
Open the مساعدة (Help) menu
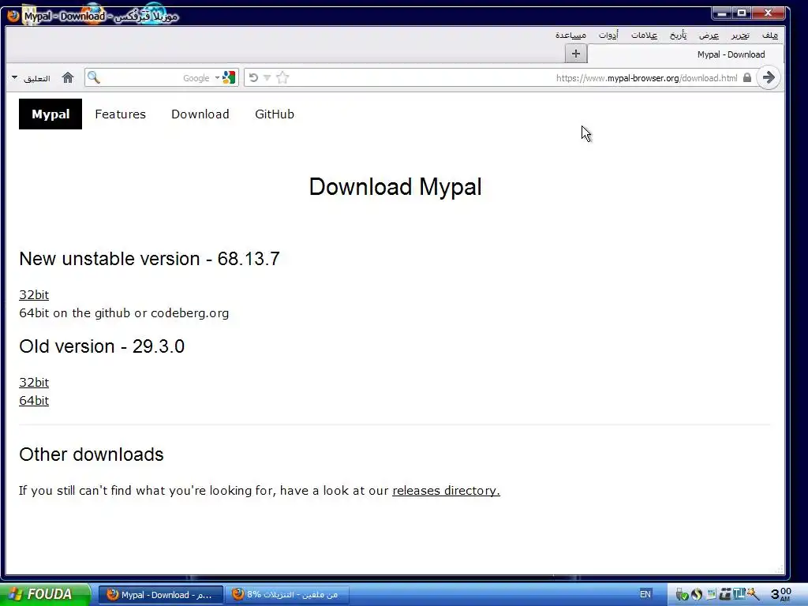click(570, 35)
